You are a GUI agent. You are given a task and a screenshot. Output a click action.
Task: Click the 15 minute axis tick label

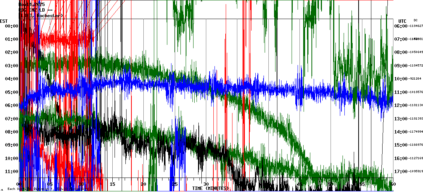pos(112,184)
